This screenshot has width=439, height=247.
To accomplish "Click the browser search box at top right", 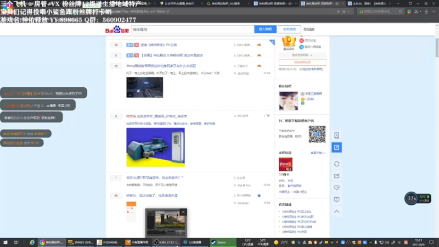I will click(x=380, y=12).
